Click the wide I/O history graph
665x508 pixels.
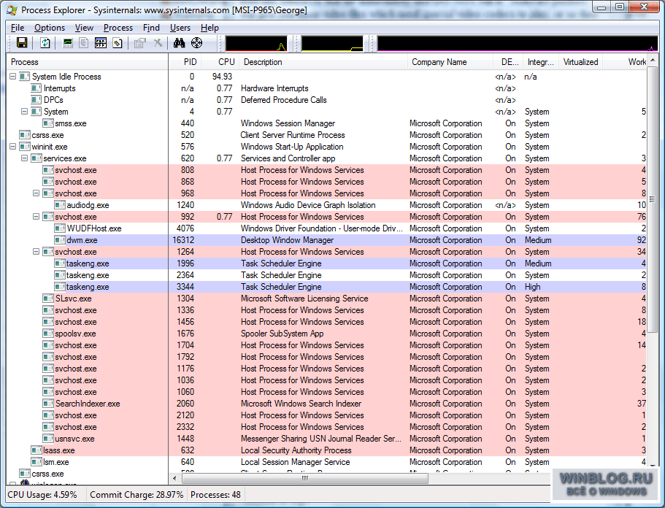click(x=518, y=44)
